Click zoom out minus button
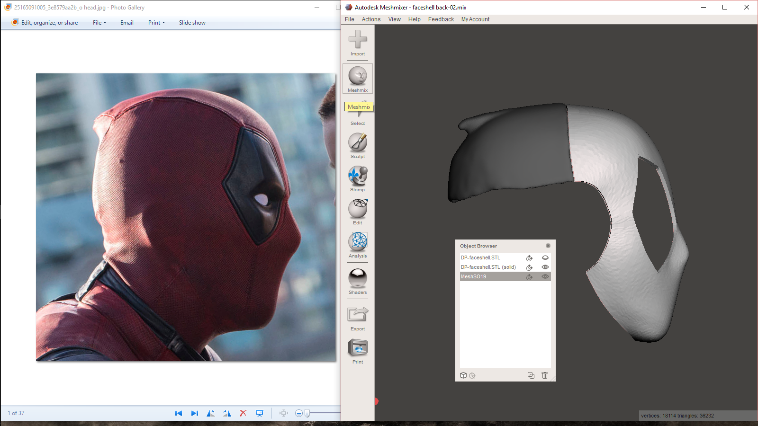Image resolution: width=758 pixels, height=426 pixels. [299, 413]
